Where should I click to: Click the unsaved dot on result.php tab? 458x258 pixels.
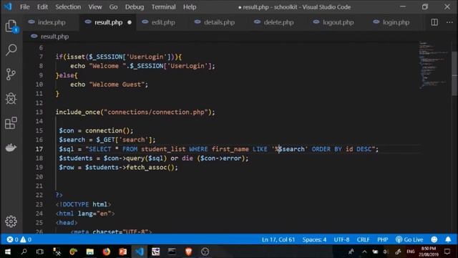[x=130, y=22]
